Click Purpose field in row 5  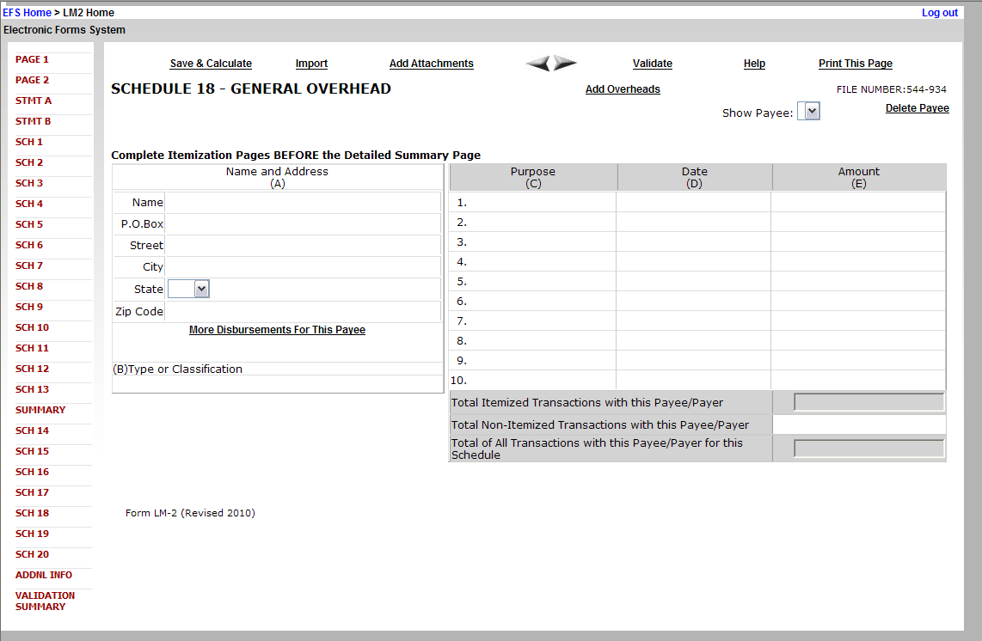click(x=543, y=281)
